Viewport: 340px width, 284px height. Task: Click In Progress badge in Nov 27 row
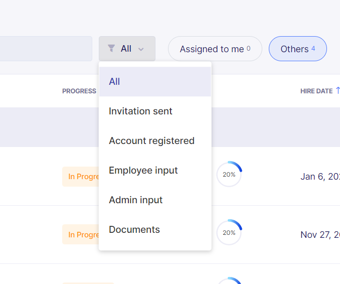(81, 234)
